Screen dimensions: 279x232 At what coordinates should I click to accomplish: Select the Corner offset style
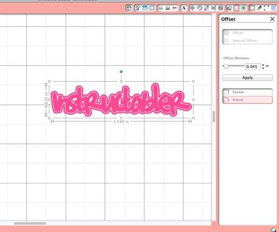click(247, 92)
